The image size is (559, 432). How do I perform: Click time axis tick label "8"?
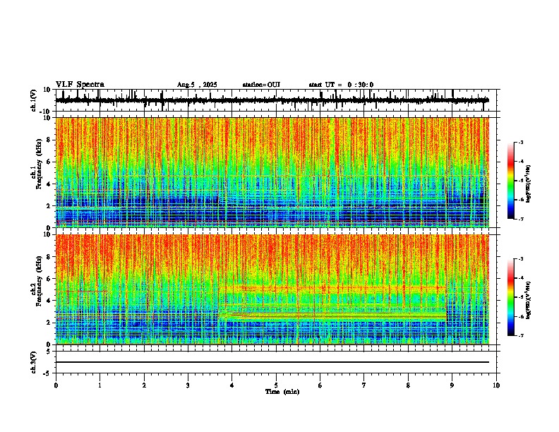coord(408,385)
